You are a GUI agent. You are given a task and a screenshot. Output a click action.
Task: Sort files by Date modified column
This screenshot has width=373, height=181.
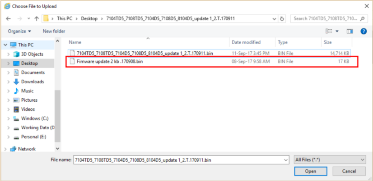point(246,42)
